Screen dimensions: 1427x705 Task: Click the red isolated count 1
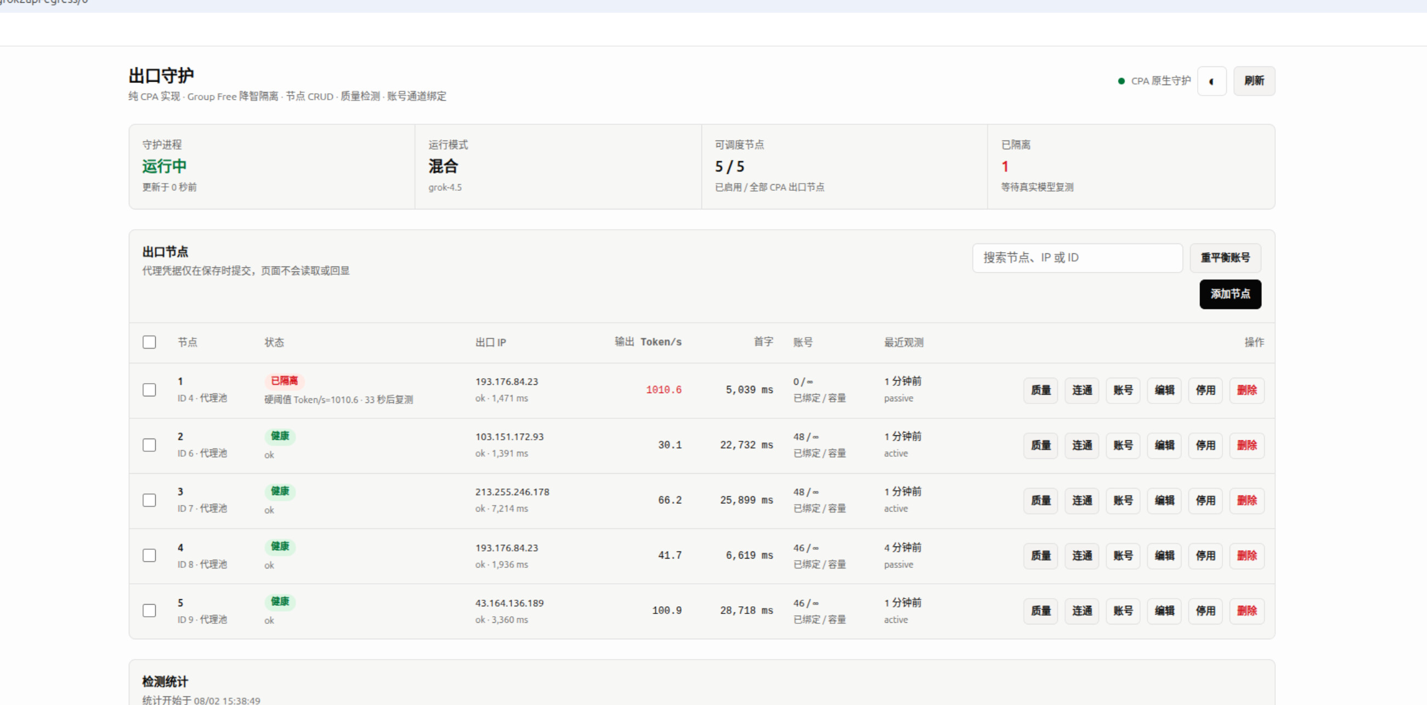pos(1005,167)
